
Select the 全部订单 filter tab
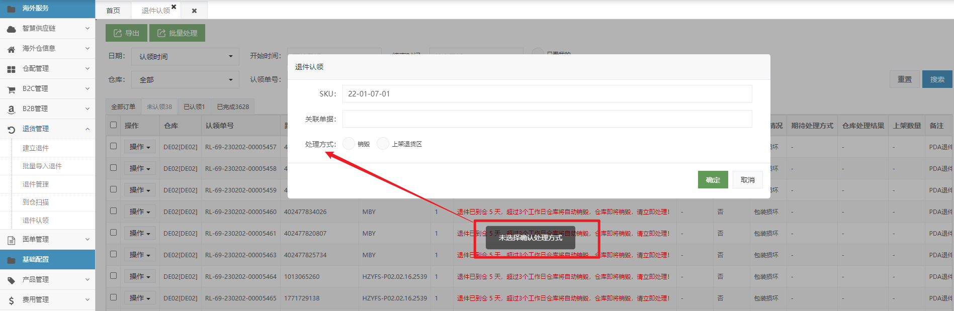pyautogui.click(x=123, y=107)
